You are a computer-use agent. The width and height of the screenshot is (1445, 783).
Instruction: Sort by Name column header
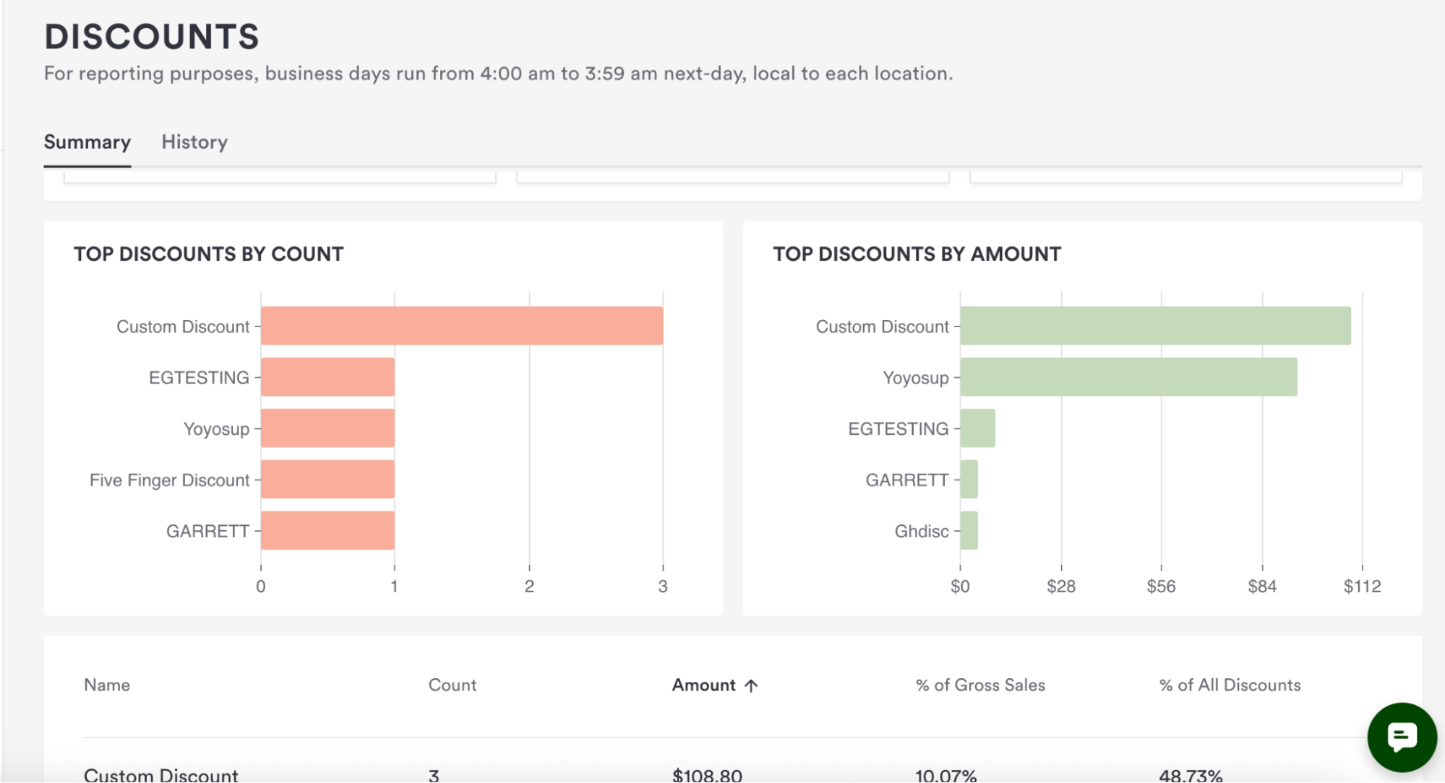107,685
